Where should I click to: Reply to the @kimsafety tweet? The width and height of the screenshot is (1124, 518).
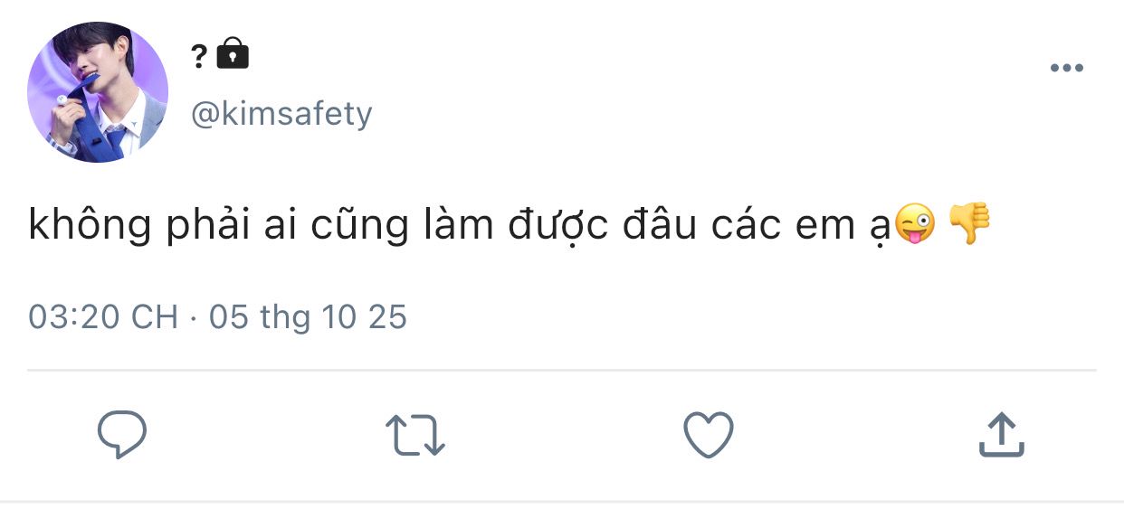tap(122, 435)
